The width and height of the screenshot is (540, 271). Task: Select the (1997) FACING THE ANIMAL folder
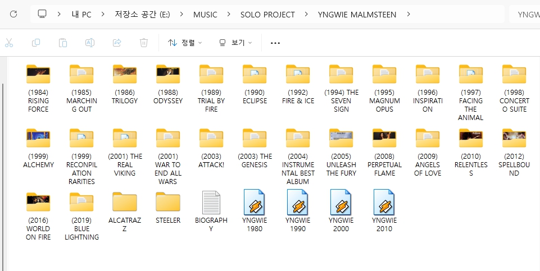pyautogui.click(x=471, y=93)
